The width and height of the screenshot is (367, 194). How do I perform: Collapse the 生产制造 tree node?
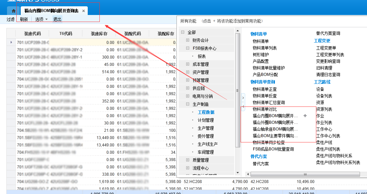pos(188,104)
